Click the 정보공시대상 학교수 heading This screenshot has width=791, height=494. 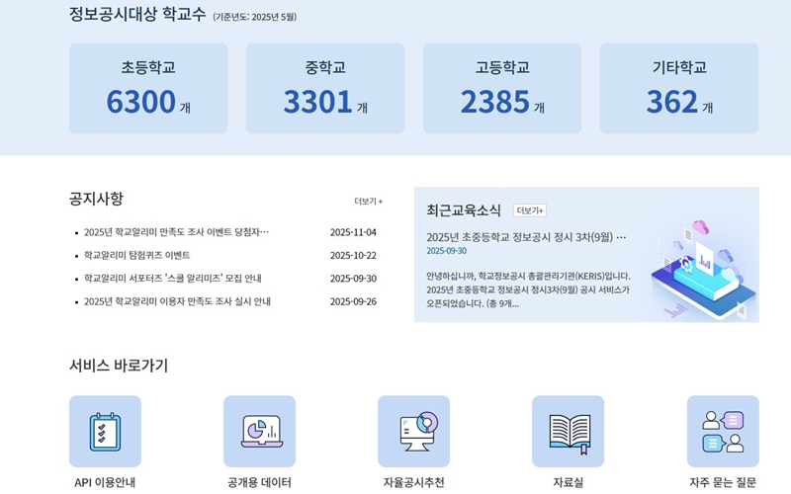(x=137, y=14)
